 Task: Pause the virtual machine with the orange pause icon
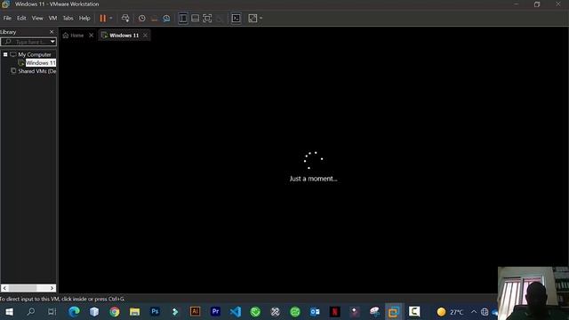[x=103, y=18]
